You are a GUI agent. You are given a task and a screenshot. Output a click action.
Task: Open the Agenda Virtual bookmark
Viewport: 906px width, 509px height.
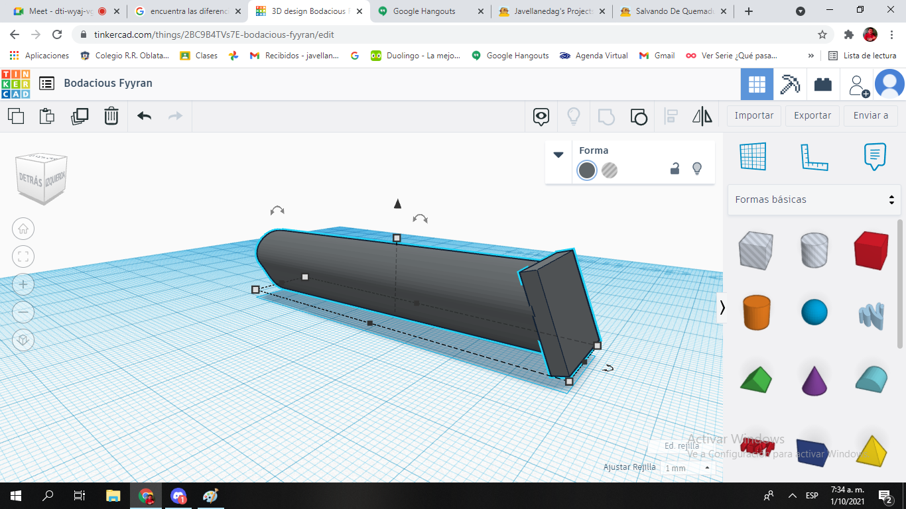click(594, 56)
